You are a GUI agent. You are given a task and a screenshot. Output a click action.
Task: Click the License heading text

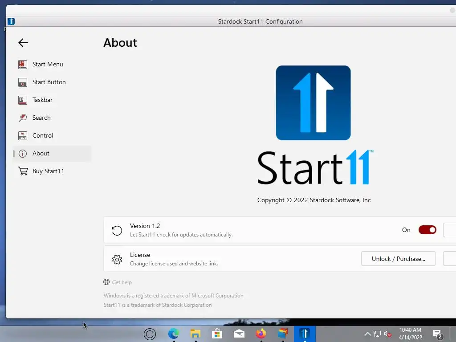pos(140,255)
